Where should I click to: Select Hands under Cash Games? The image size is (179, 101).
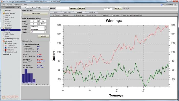(7, 19)
